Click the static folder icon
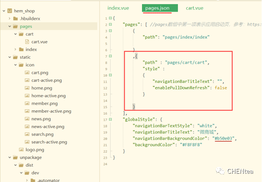This screenshot has height=182, width=262. pos(16,57)
